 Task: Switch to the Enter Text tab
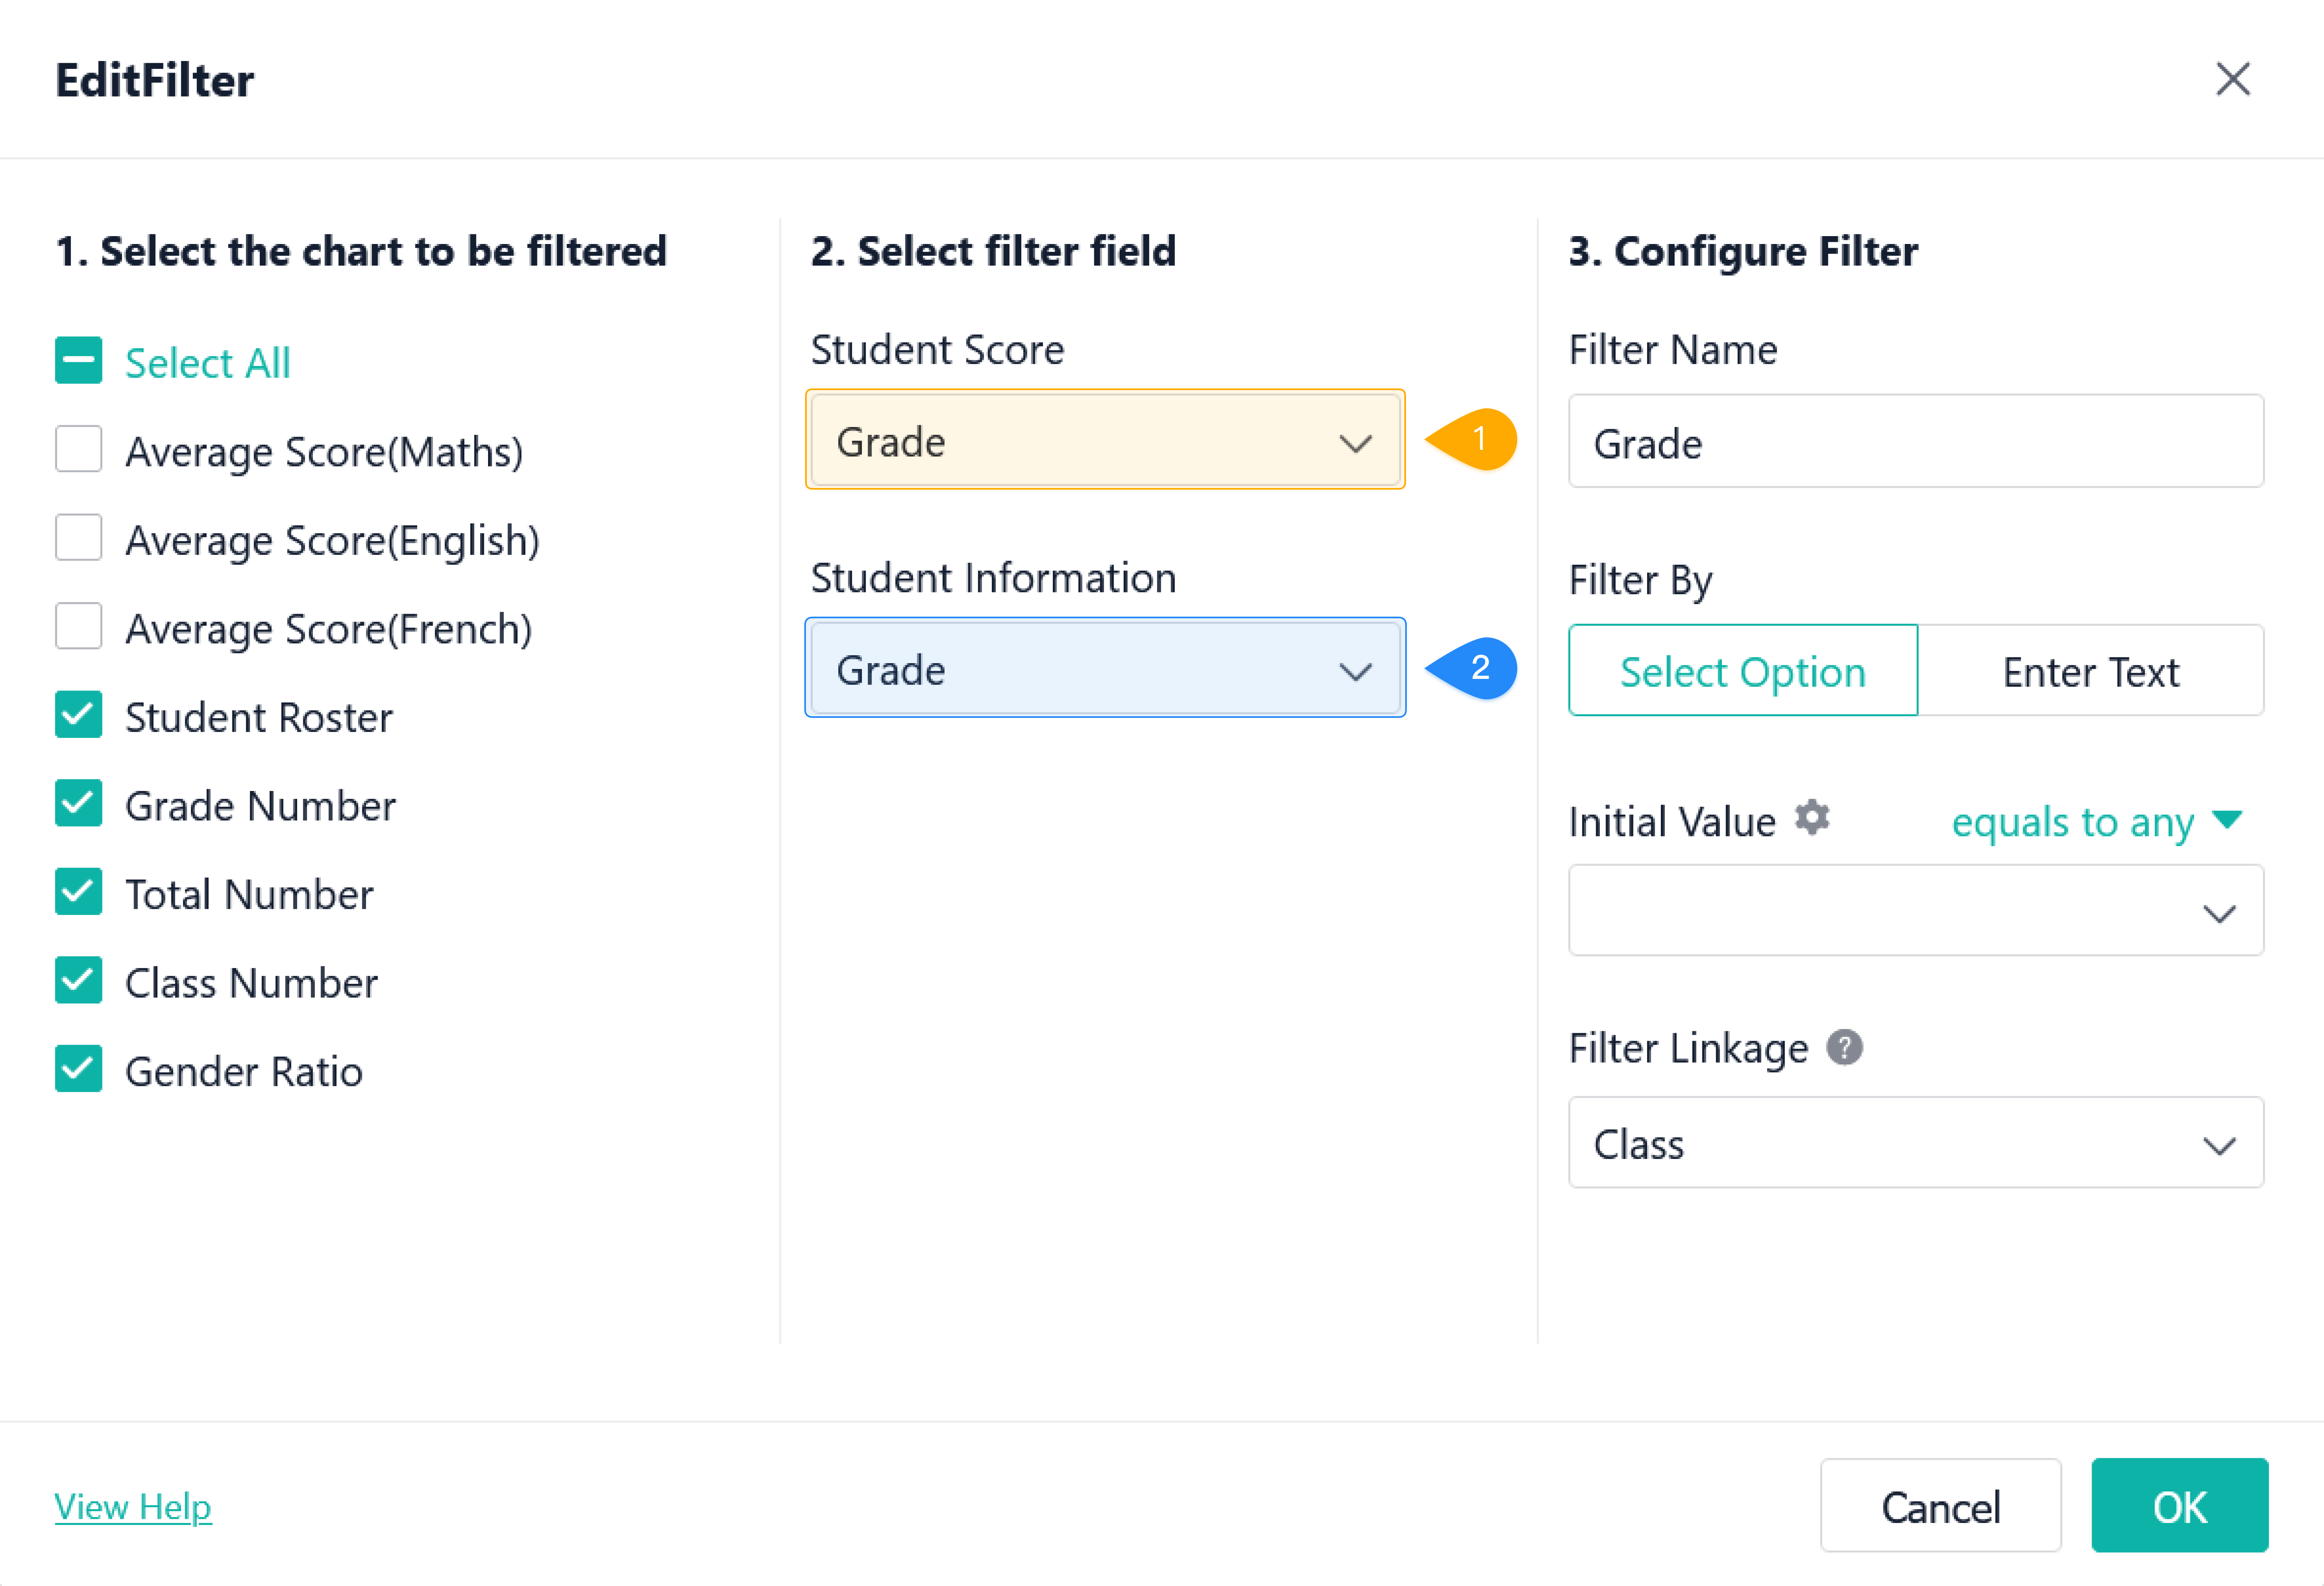[x=2090, y=671]
